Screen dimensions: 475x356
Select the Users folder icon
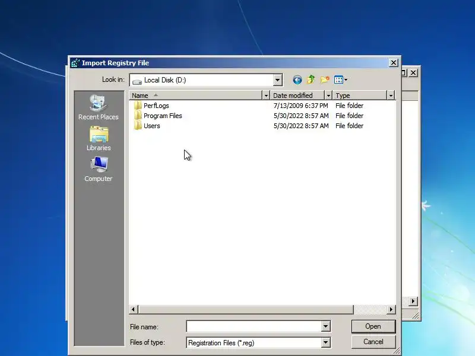point(138,125)
